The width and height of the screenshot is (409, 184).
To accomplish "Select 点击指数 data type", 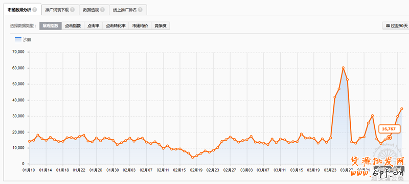I will tap(73, 26).
